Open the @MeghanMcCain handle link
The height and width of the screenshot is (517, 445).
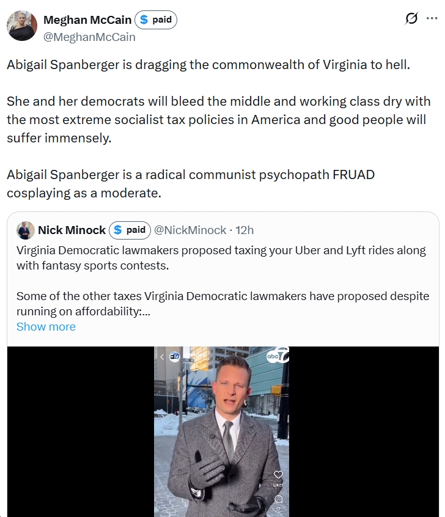coord(89,37)
